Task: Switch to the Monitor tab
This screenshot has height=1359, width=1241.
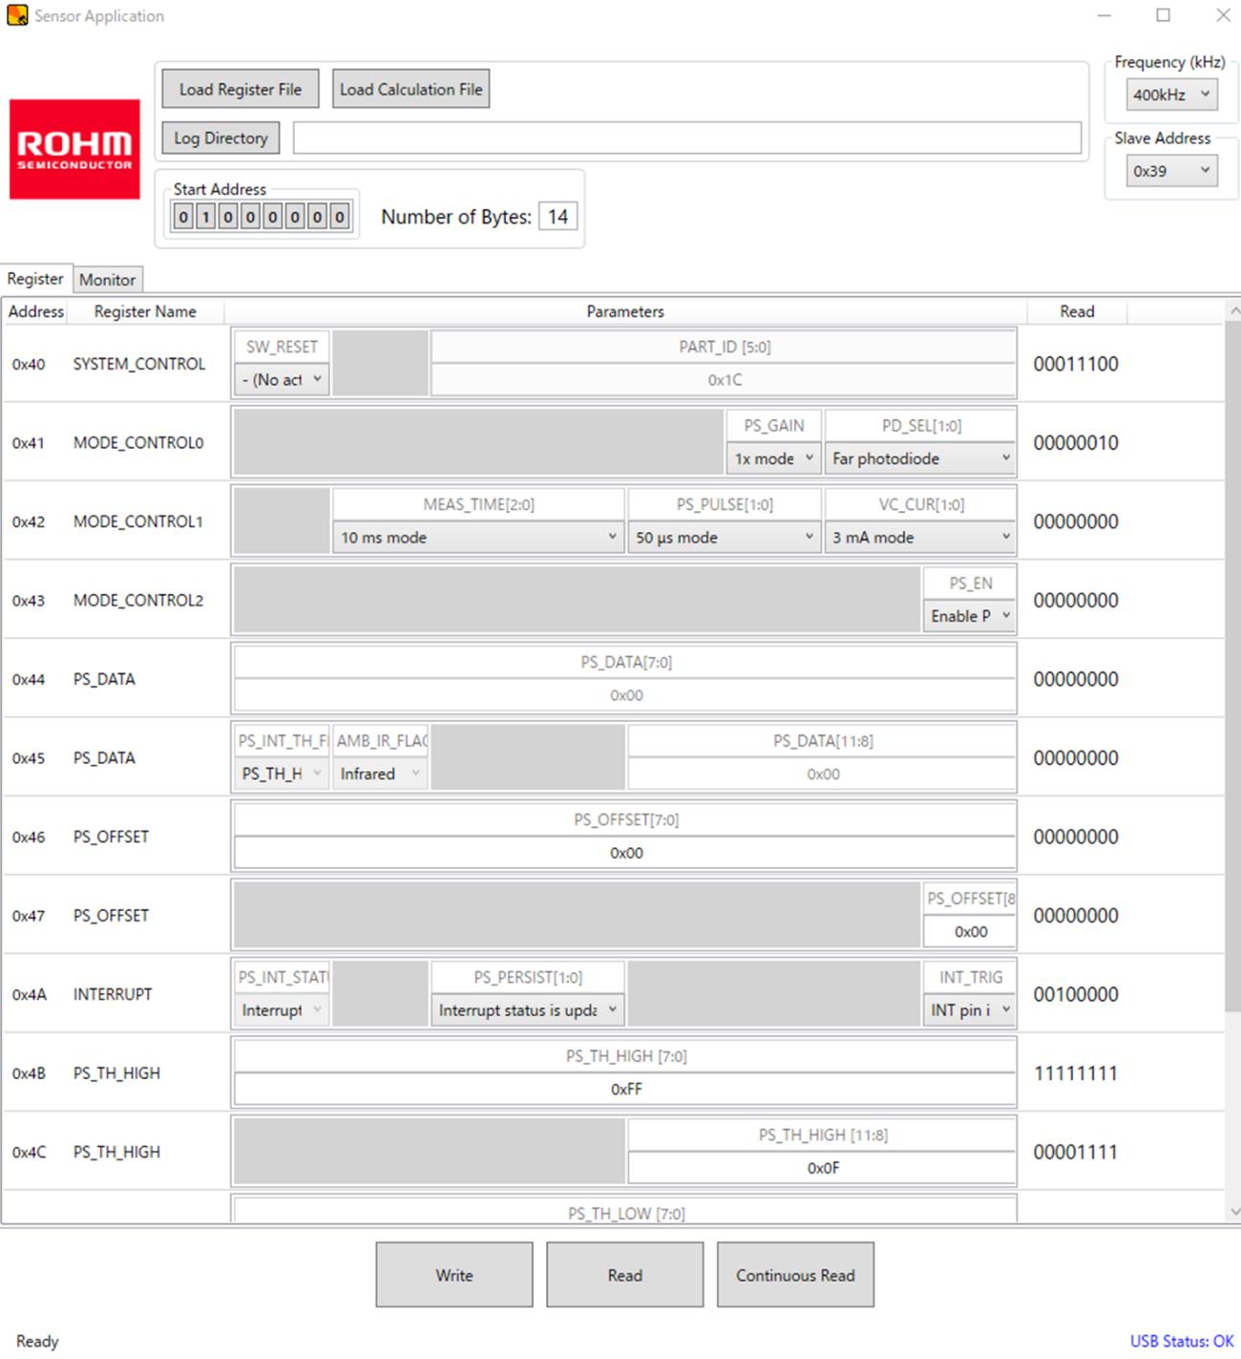Action: click(107, 280)
